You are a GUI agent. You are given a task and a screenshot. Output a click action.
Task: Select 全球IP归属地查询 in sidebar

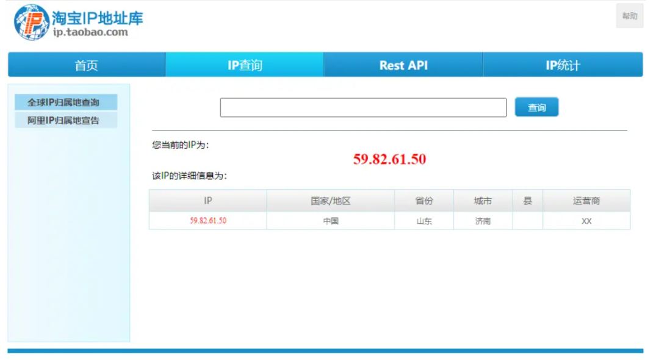point(66,102)
